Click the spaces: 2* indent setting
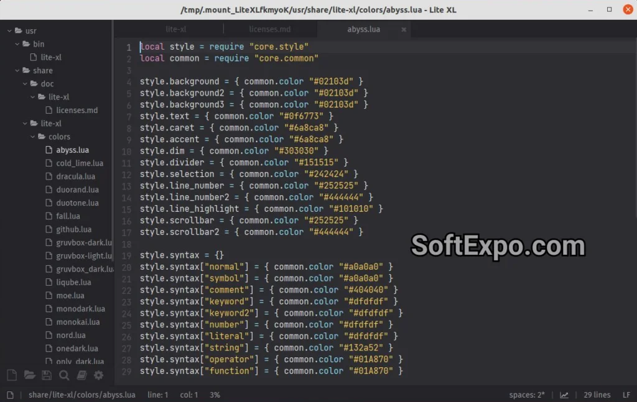 527,395
